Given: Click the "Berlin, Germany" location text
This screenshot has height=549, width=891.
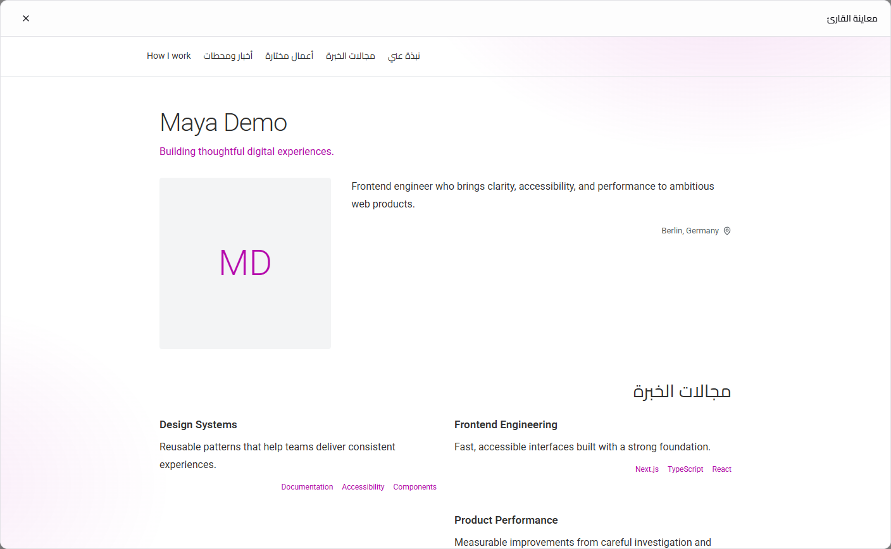Looking at the screenshot, I should (x=690, y=231).
